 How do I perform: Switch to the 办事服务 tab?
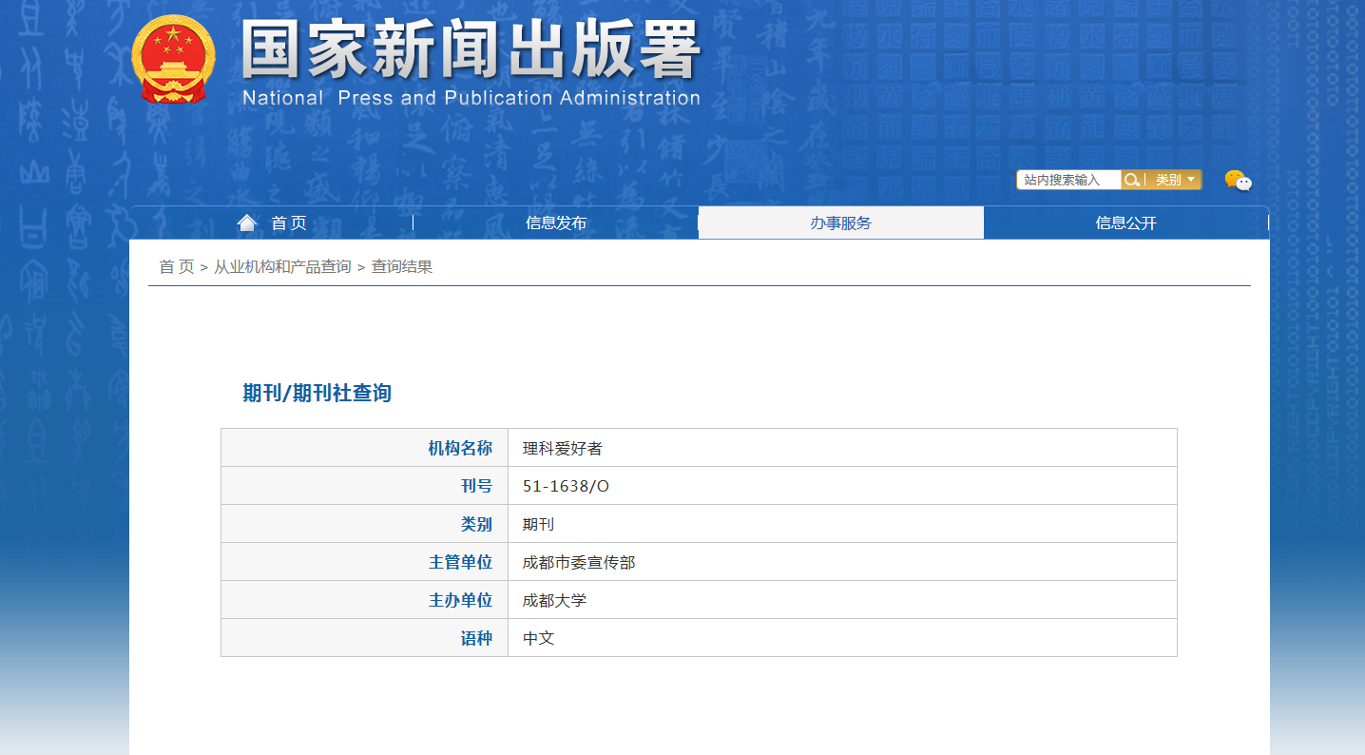[x=841, y=222]
